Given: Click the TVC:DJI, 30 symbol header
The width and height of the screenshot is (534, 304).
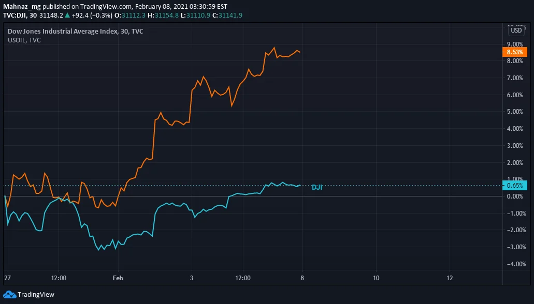Looking at the screenshot, I should (20, 16).
